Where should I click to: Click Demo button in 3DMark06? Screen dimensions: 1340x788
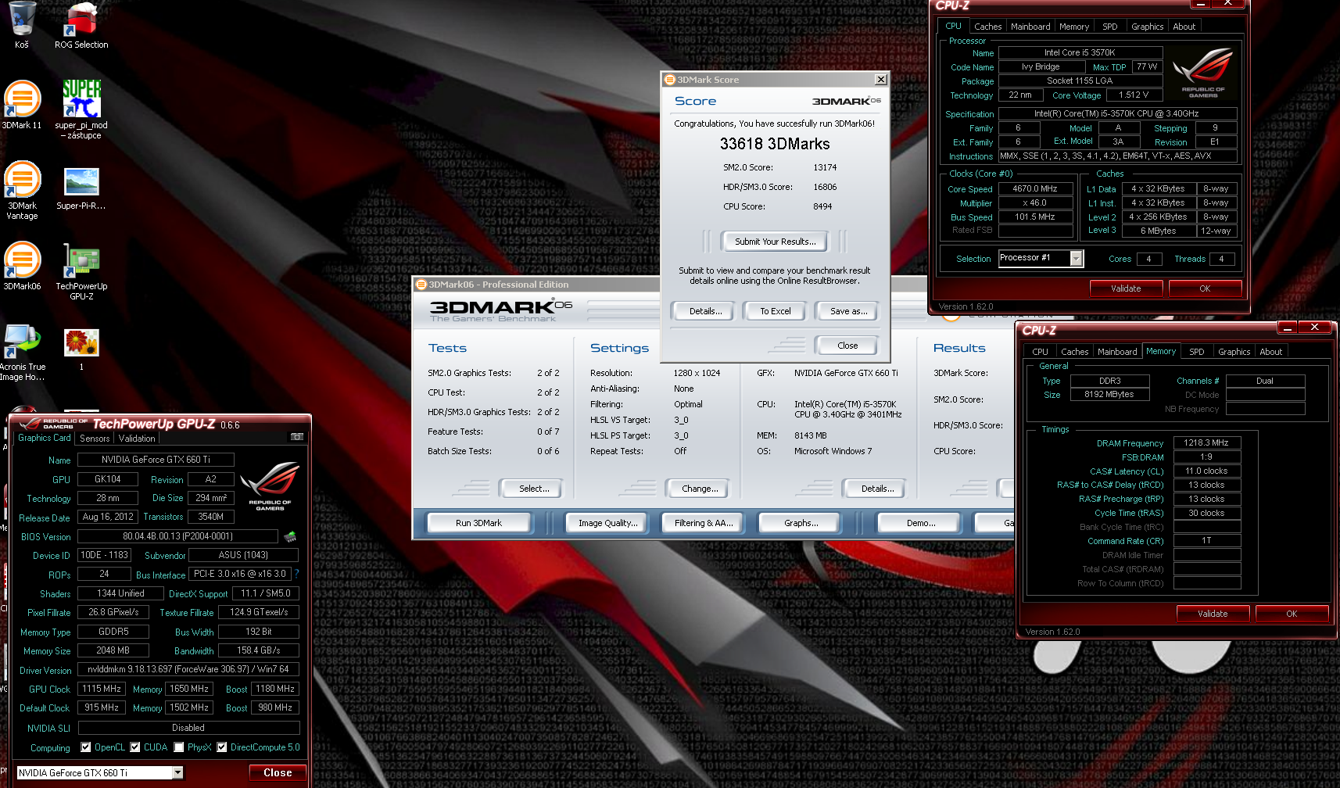[920, 523]
